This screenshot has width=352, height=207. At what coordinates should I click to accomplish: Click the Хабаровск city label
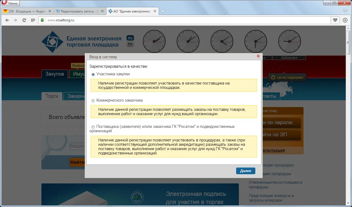coord(289,58)
